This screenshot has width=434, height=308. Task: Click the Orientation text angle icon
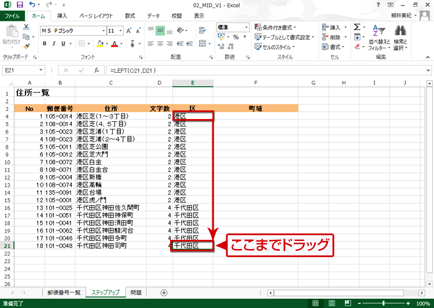[x=180, y=30]
